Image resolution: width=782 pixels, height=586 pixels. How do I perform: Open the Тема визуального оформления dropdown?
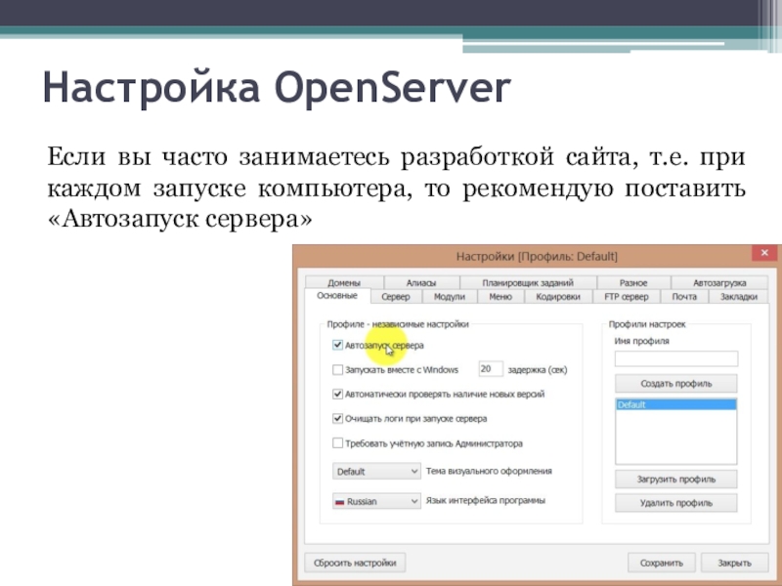[376, 472]
